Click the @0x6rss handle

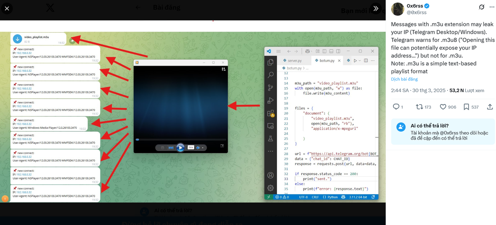pyautogui.click(x=417, y=12)
